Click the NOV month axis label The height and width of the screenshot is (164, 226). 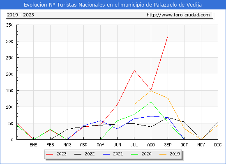201,145
